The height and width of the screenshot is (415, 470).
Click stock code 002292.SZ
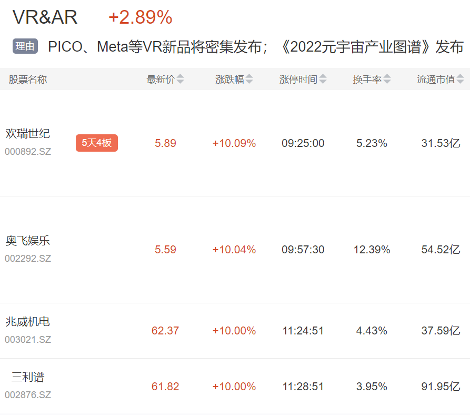point(28,259)
